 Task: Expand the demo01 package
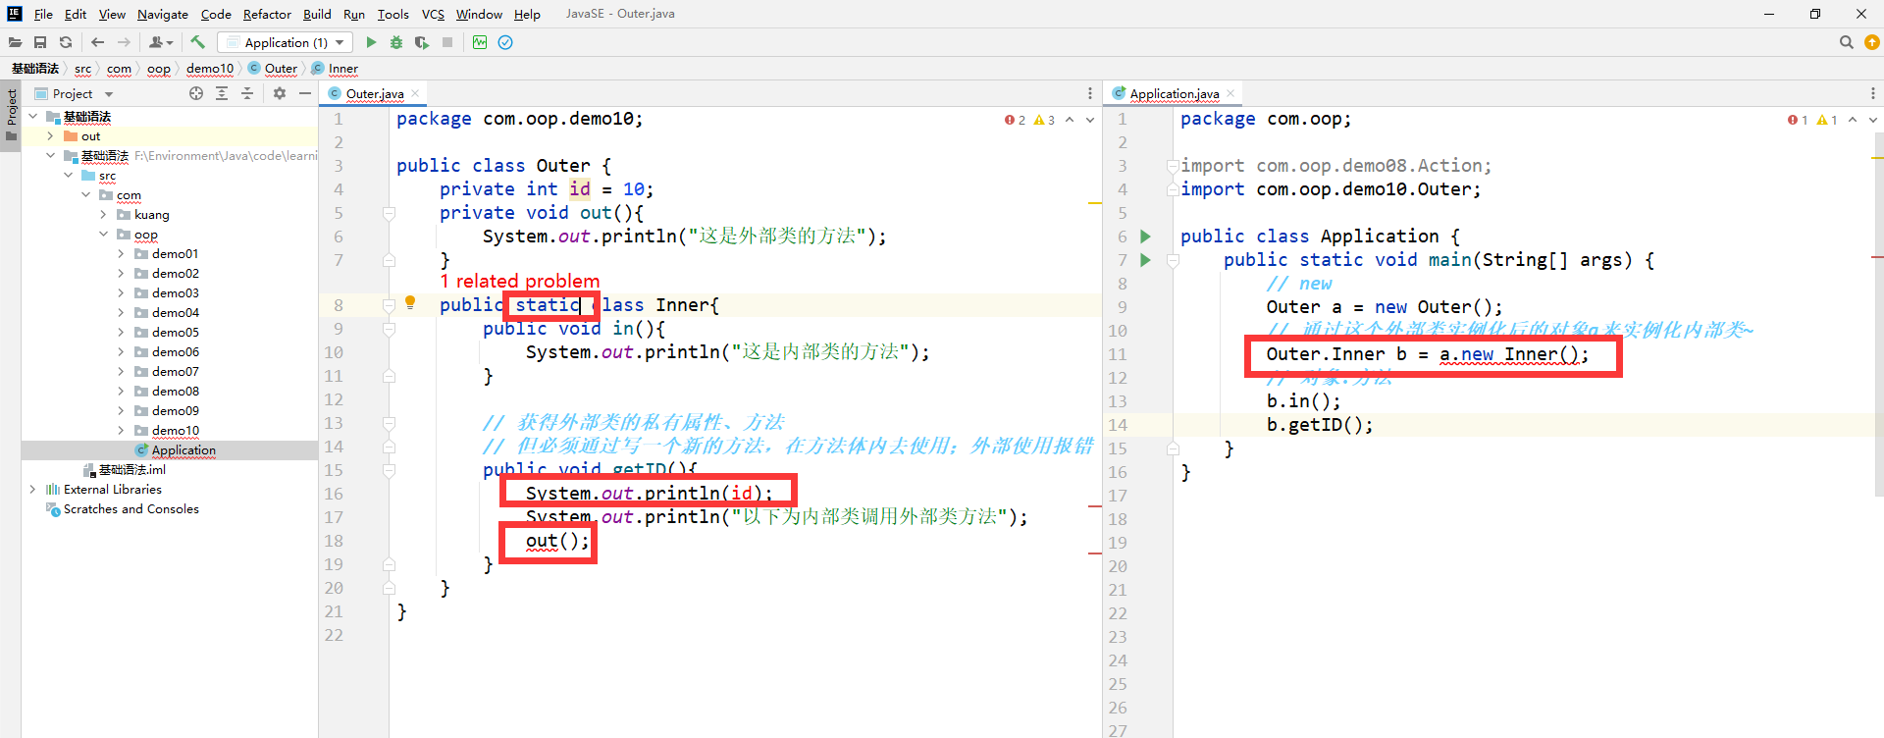(122, 254)
